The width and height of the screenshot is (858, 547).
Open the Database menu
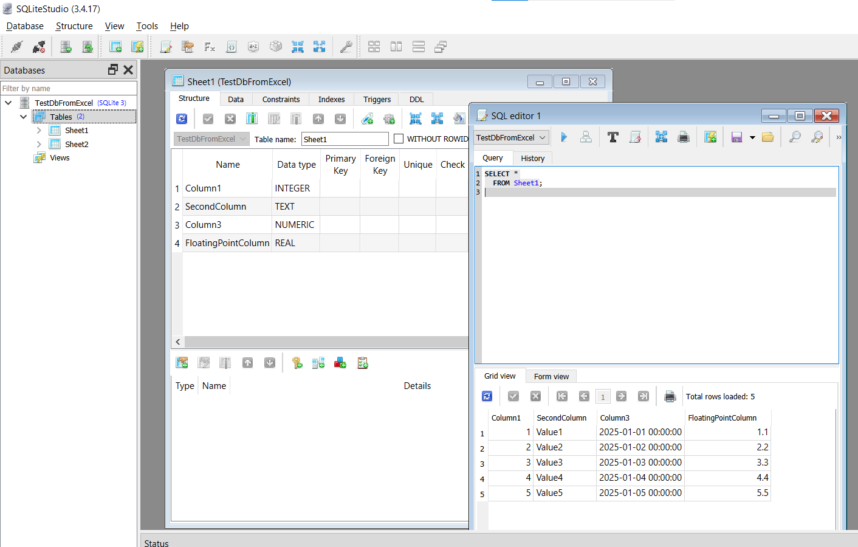click(25, 26)
